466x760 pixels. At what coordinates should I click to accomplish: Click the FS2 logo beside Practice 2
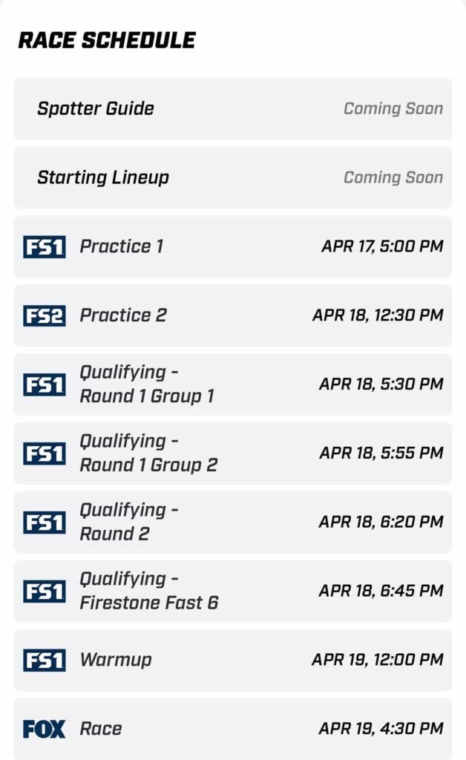[44, 315]
